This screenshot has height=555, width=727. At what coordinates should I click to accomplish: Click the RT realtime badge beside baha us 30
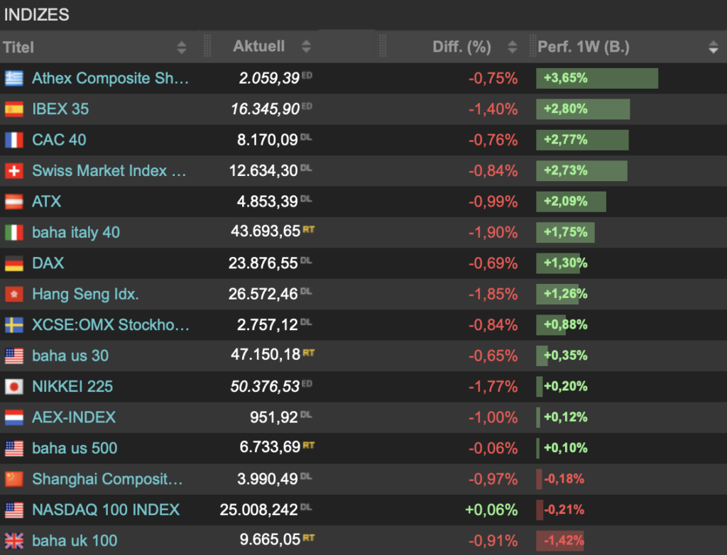click(307, 352)
